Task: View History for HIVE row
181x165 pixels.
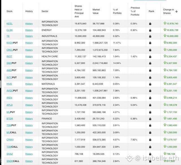Action: [x=29, y=84]
